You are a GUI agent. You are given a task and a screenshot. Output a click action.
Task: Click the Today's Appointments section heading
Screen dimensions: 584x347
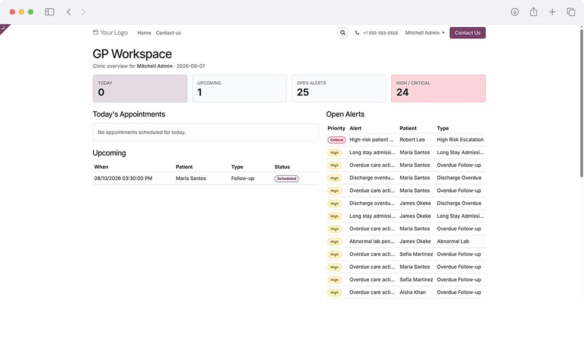tap(129, 114)
